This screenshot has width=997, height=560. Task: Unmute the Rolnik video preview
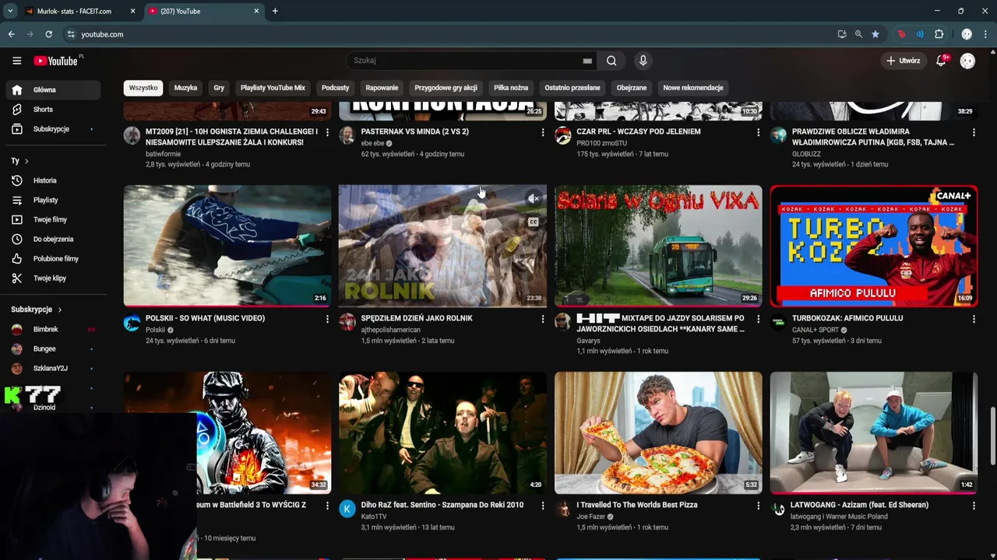tap(534, 199)
